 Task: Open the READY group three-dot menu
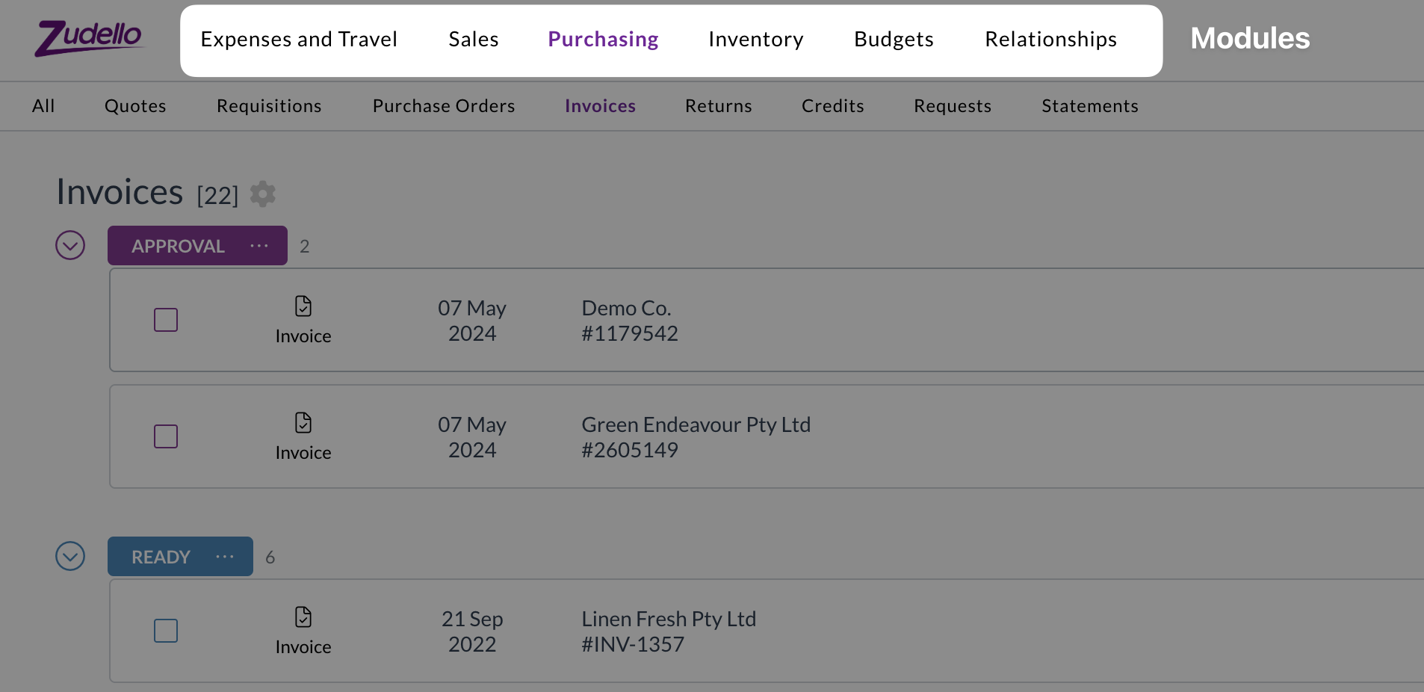[225, 557]
